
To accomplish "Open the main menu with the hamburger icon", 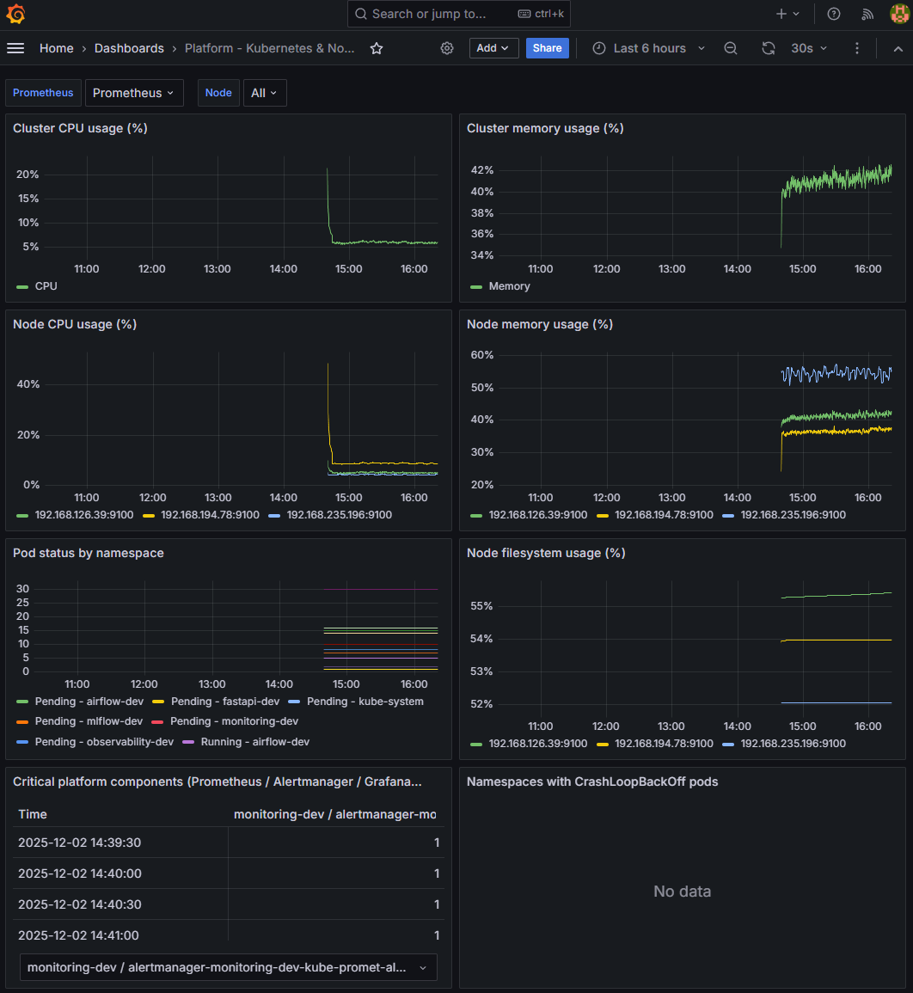I will [x=15, y=48].
